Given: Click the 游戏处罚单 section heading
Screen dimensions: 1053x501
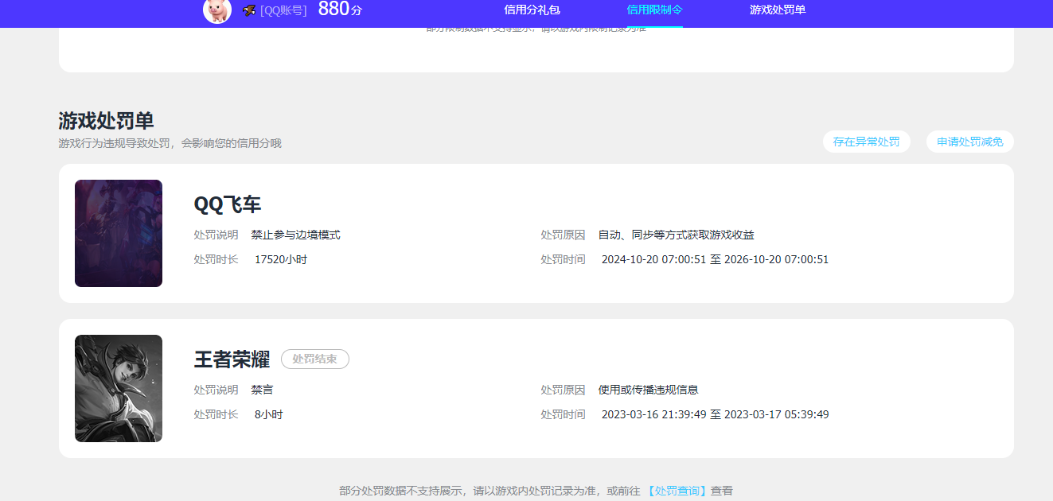Looking at the screenshot, I should click(106, 121).
